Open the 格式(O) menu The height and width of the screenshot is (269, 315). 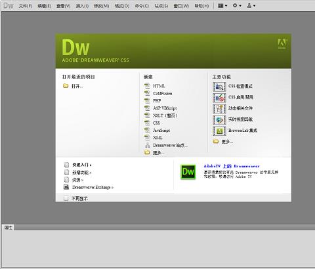tap(122, 6)
